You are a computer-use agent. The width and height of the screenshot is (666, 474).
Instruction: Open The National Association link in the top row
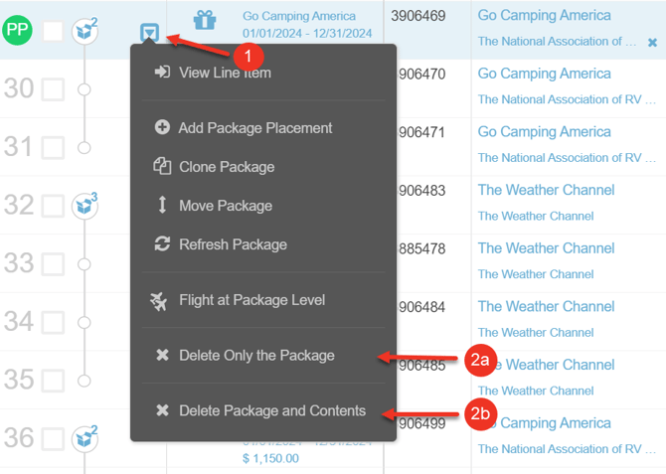click(557, 41)
